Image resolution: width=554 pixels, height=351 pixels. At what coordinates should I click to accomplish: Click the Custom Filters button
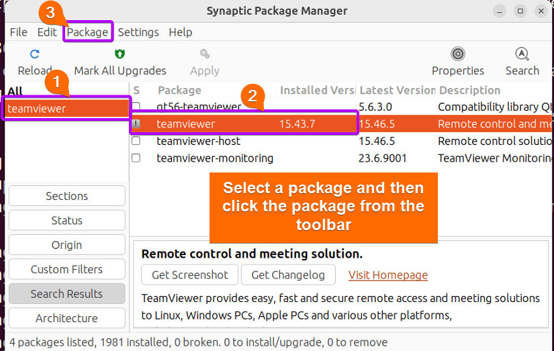click(x=66, y=269)
